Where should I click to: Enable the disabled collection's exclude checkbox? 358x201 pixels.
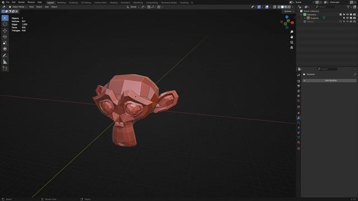point(341,21)
